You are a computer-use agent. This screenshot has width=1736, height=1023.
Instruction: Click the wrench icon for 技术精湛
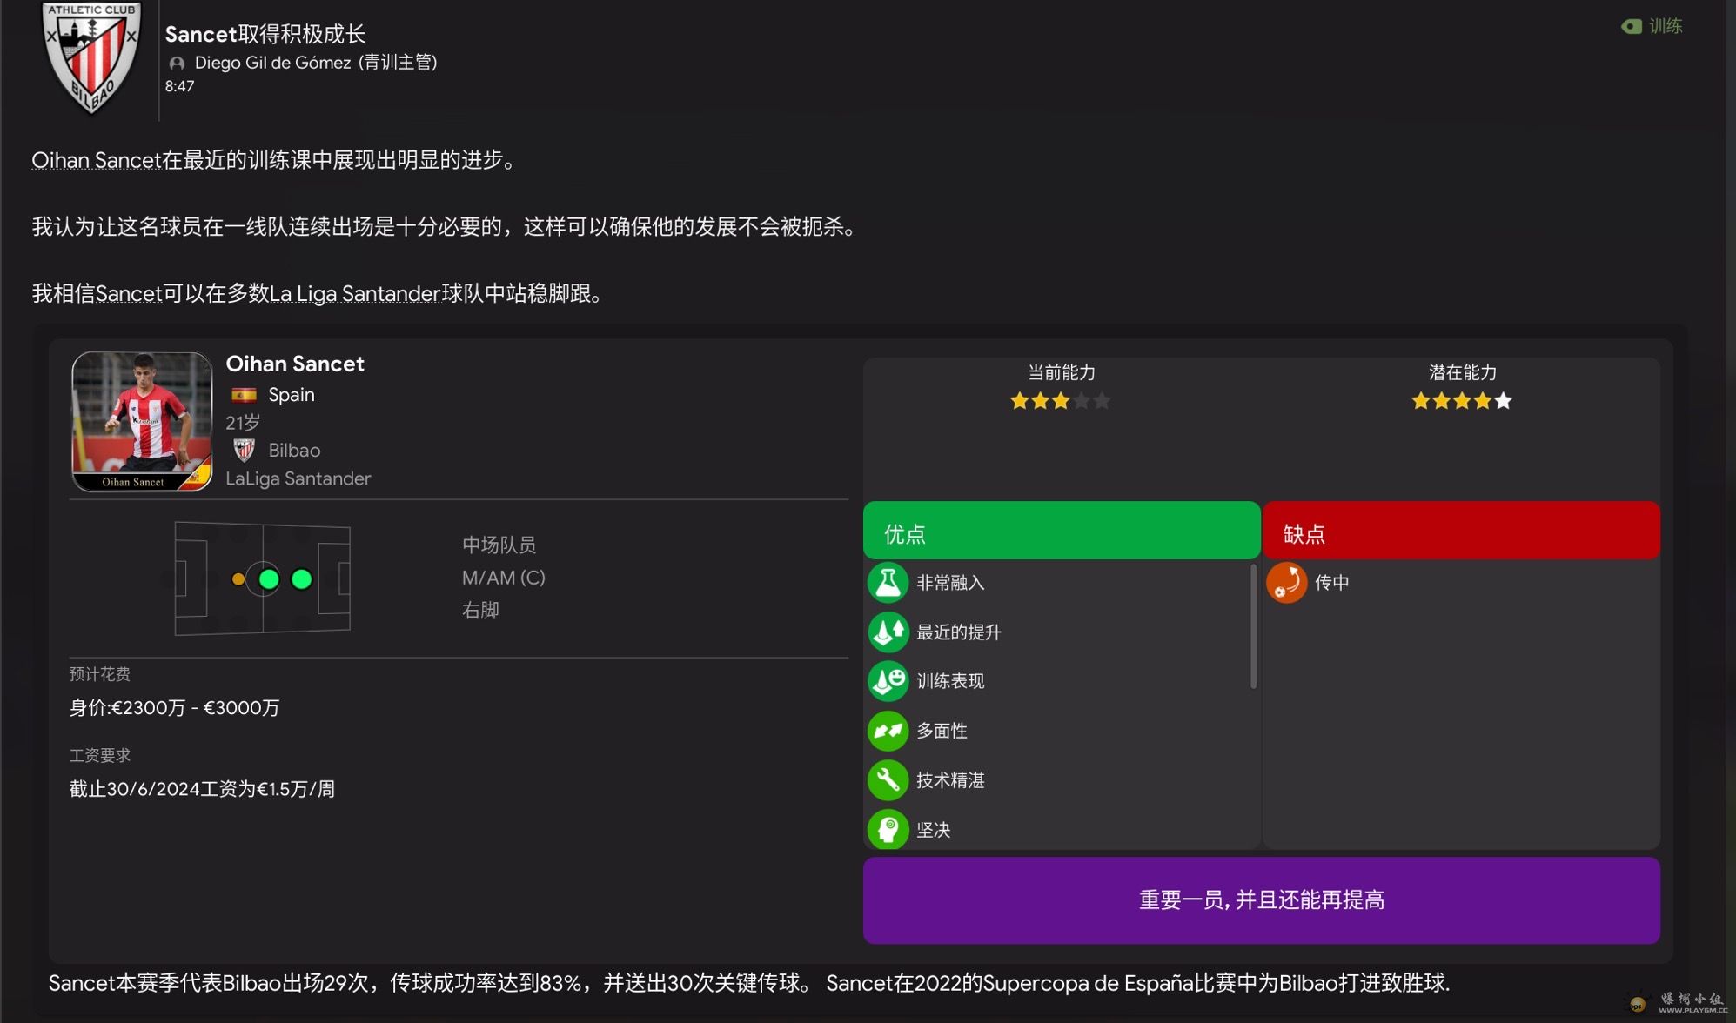pyautogui.click(x=888, y=780)
